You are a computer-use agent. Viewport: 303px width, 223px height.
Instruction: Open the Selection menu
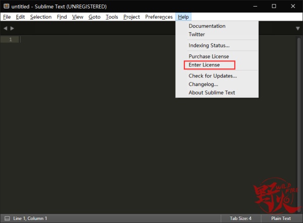pos(41,17)
